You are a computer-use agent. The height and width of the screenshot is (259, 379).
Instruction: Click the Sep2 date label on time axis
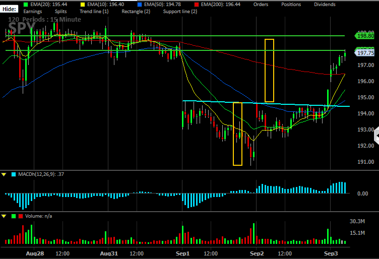(257, 253)
